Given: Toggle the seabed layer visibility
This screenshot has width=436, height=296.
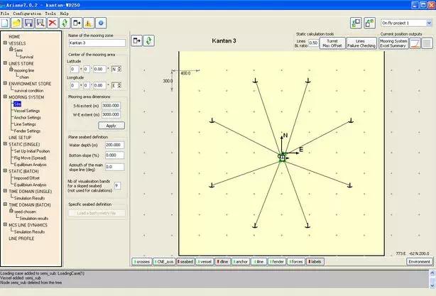Looking at the screenshot, I should coord(185,261).
